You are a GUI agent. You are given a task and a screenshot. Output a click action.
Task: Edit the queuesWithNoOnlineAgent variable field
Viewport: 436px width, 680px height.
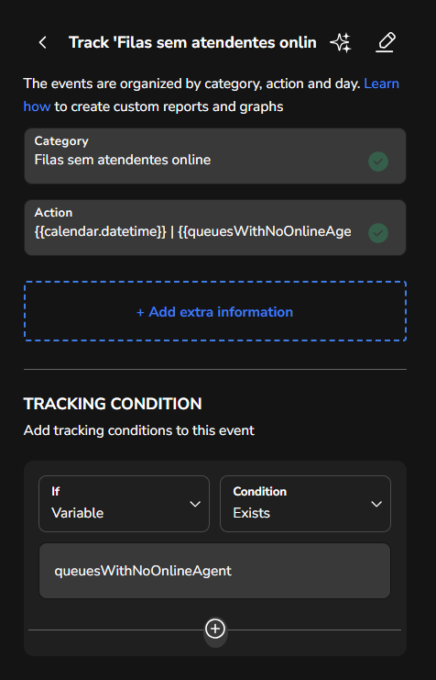pos(215,571)
